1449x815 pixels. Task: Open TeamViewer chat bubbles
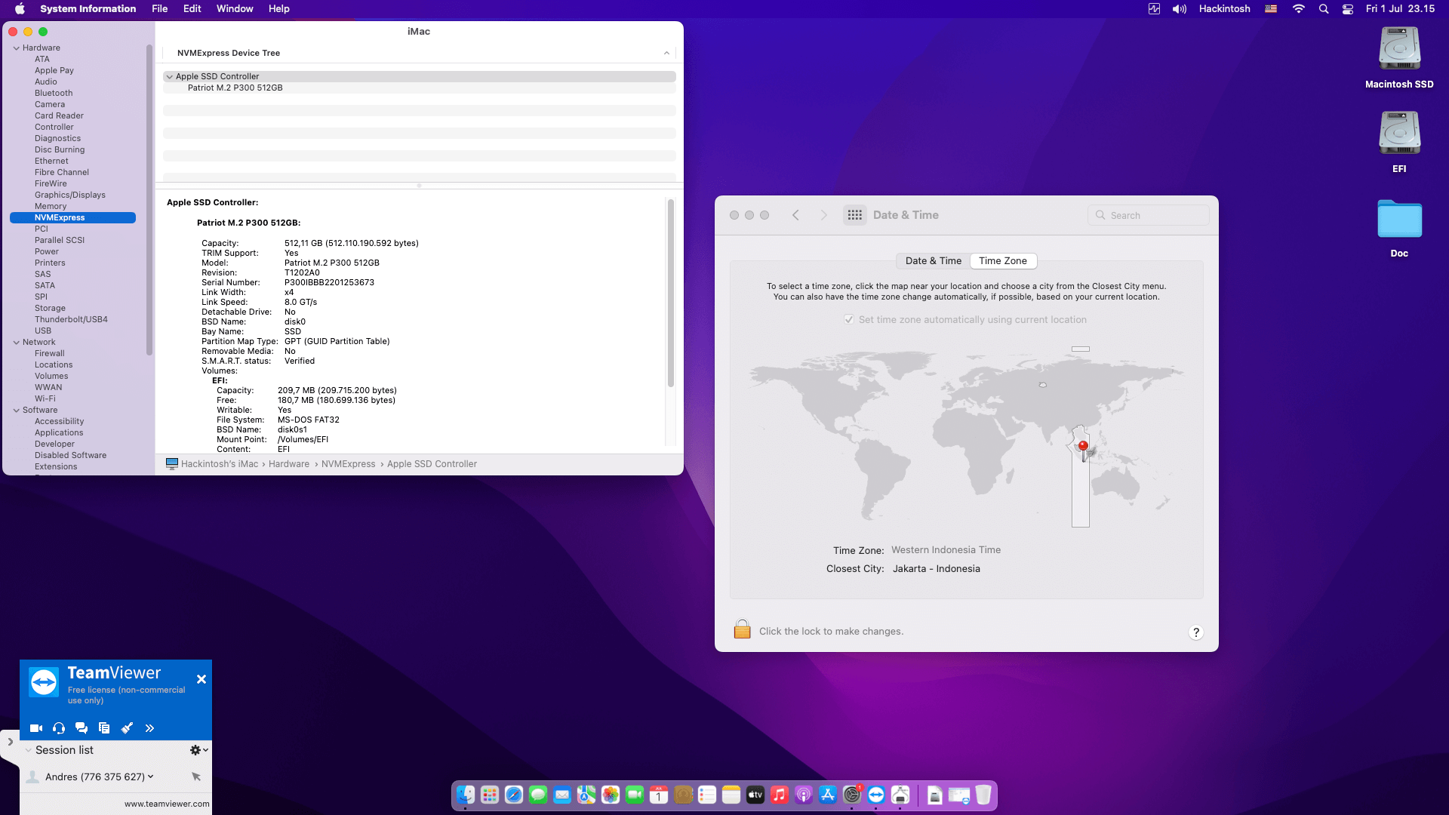click(x=82, y=728)
